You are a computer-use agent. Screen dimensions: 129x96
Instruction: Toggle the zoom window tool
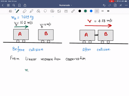(x=10, y=11)
